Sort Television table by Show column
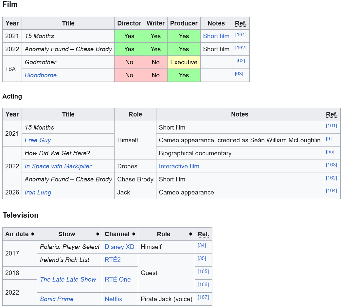Image resolution: width=341 pixels, height=308 pixels. 69,234
